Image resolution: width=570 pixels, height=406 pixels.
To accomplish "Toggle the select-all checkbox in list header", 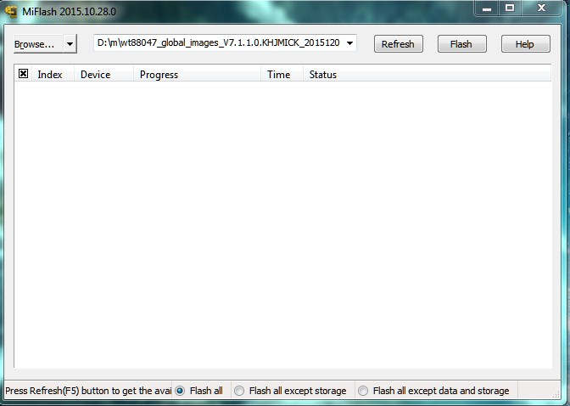I will (x=24, y=75).
